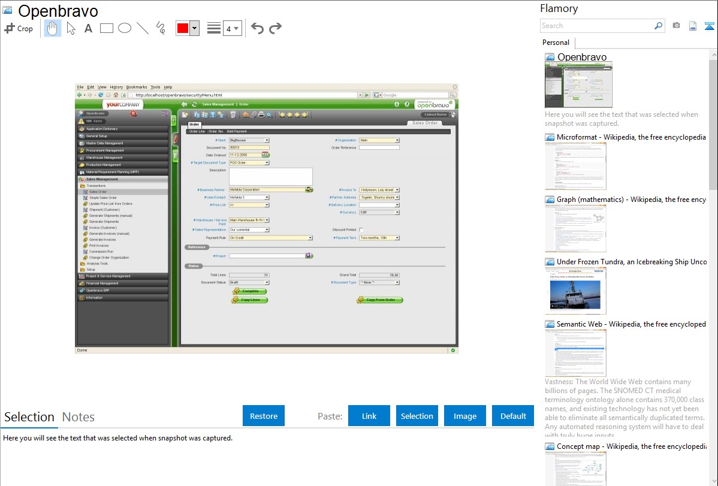Click the sidebar 'Here you will see the text' description
The width and height of the screenshot is (718, 486).
click(622, 119)
